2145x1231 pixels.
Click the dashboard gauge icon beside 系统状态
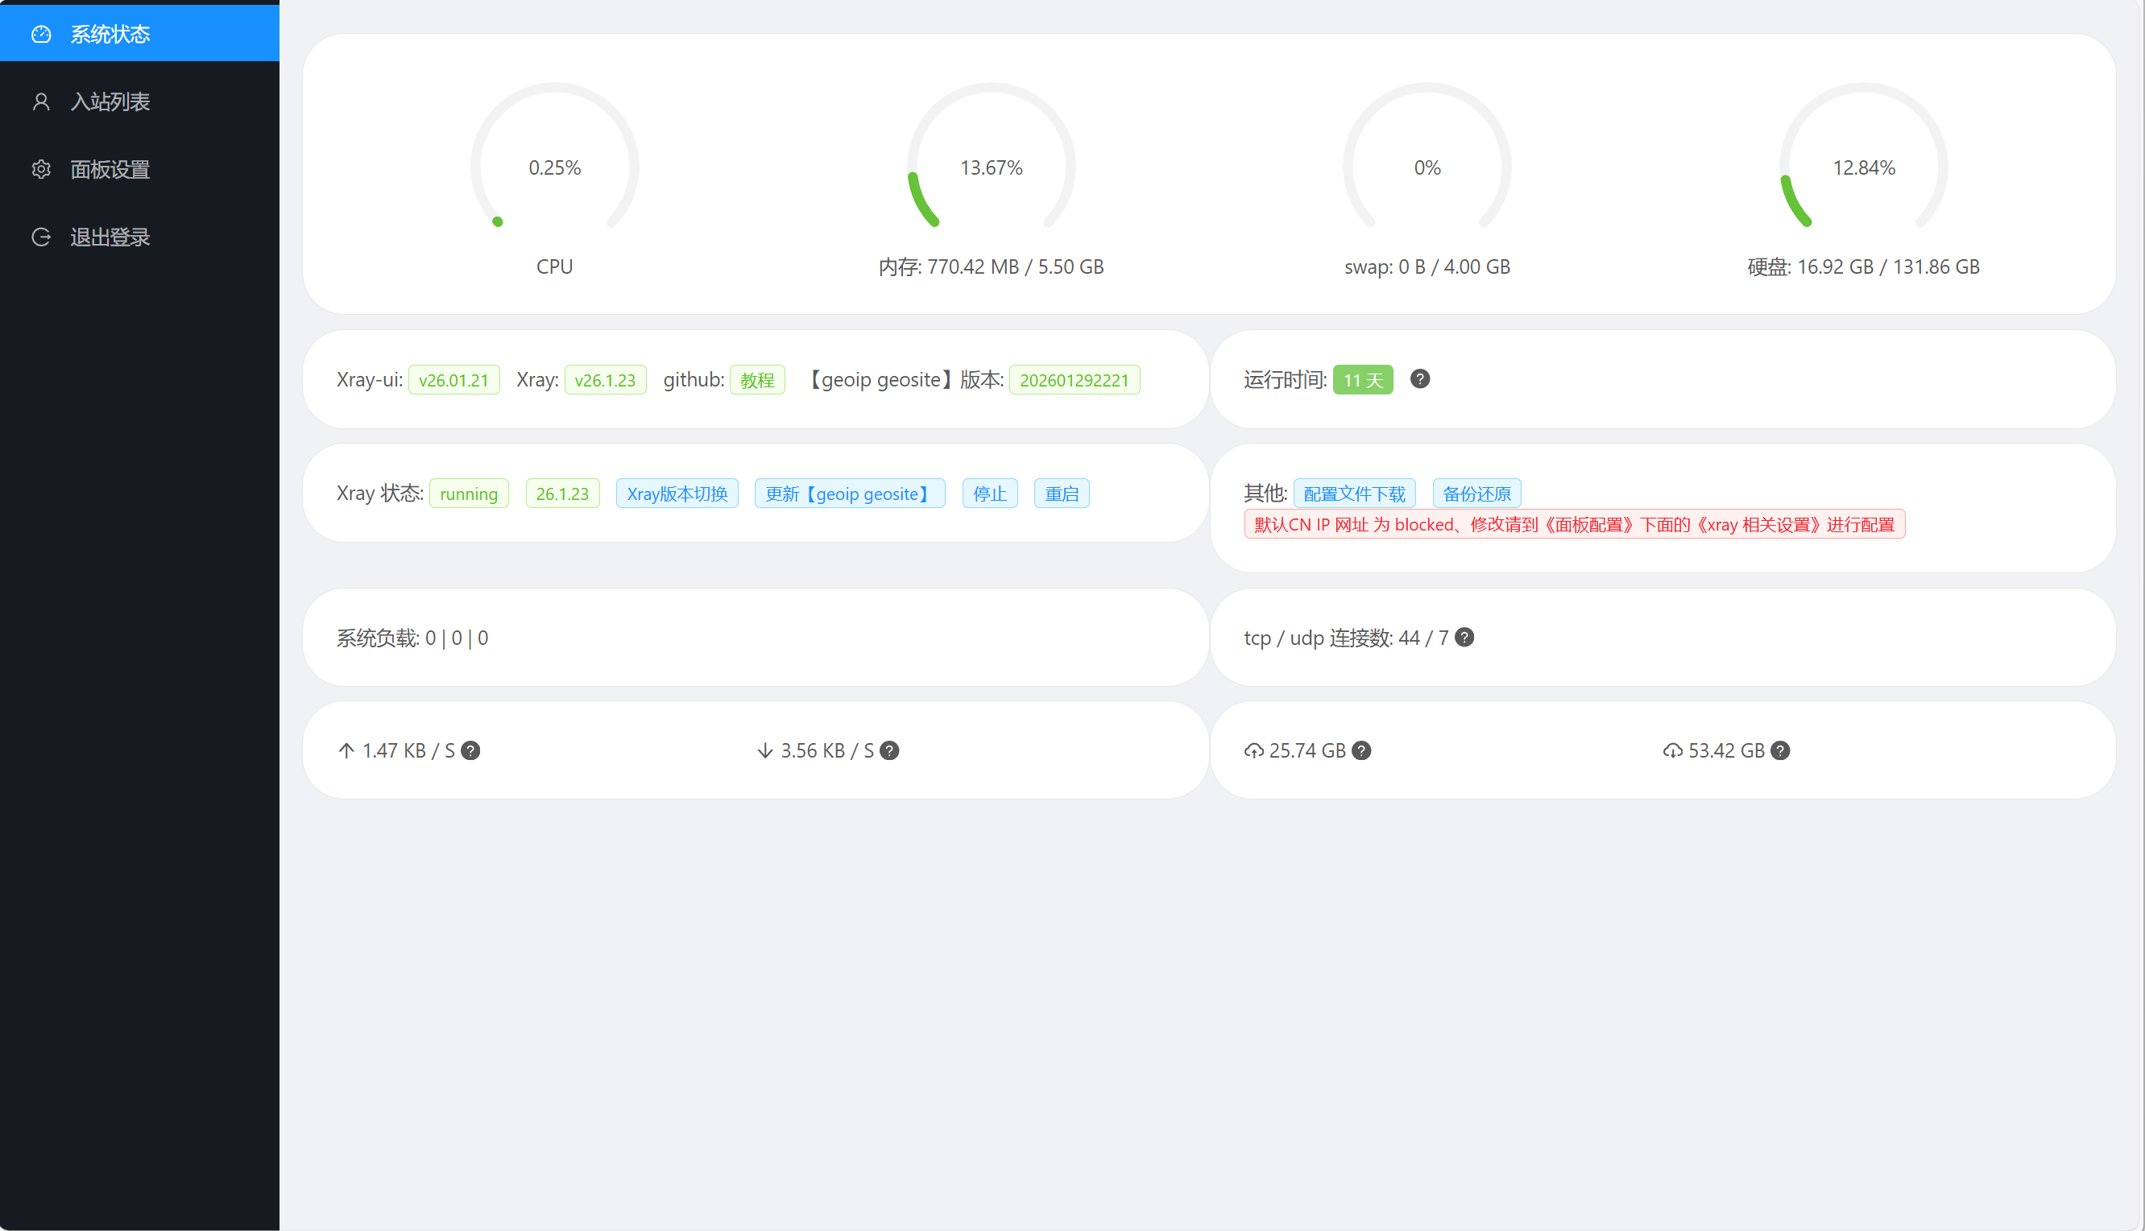pos(41,34)
